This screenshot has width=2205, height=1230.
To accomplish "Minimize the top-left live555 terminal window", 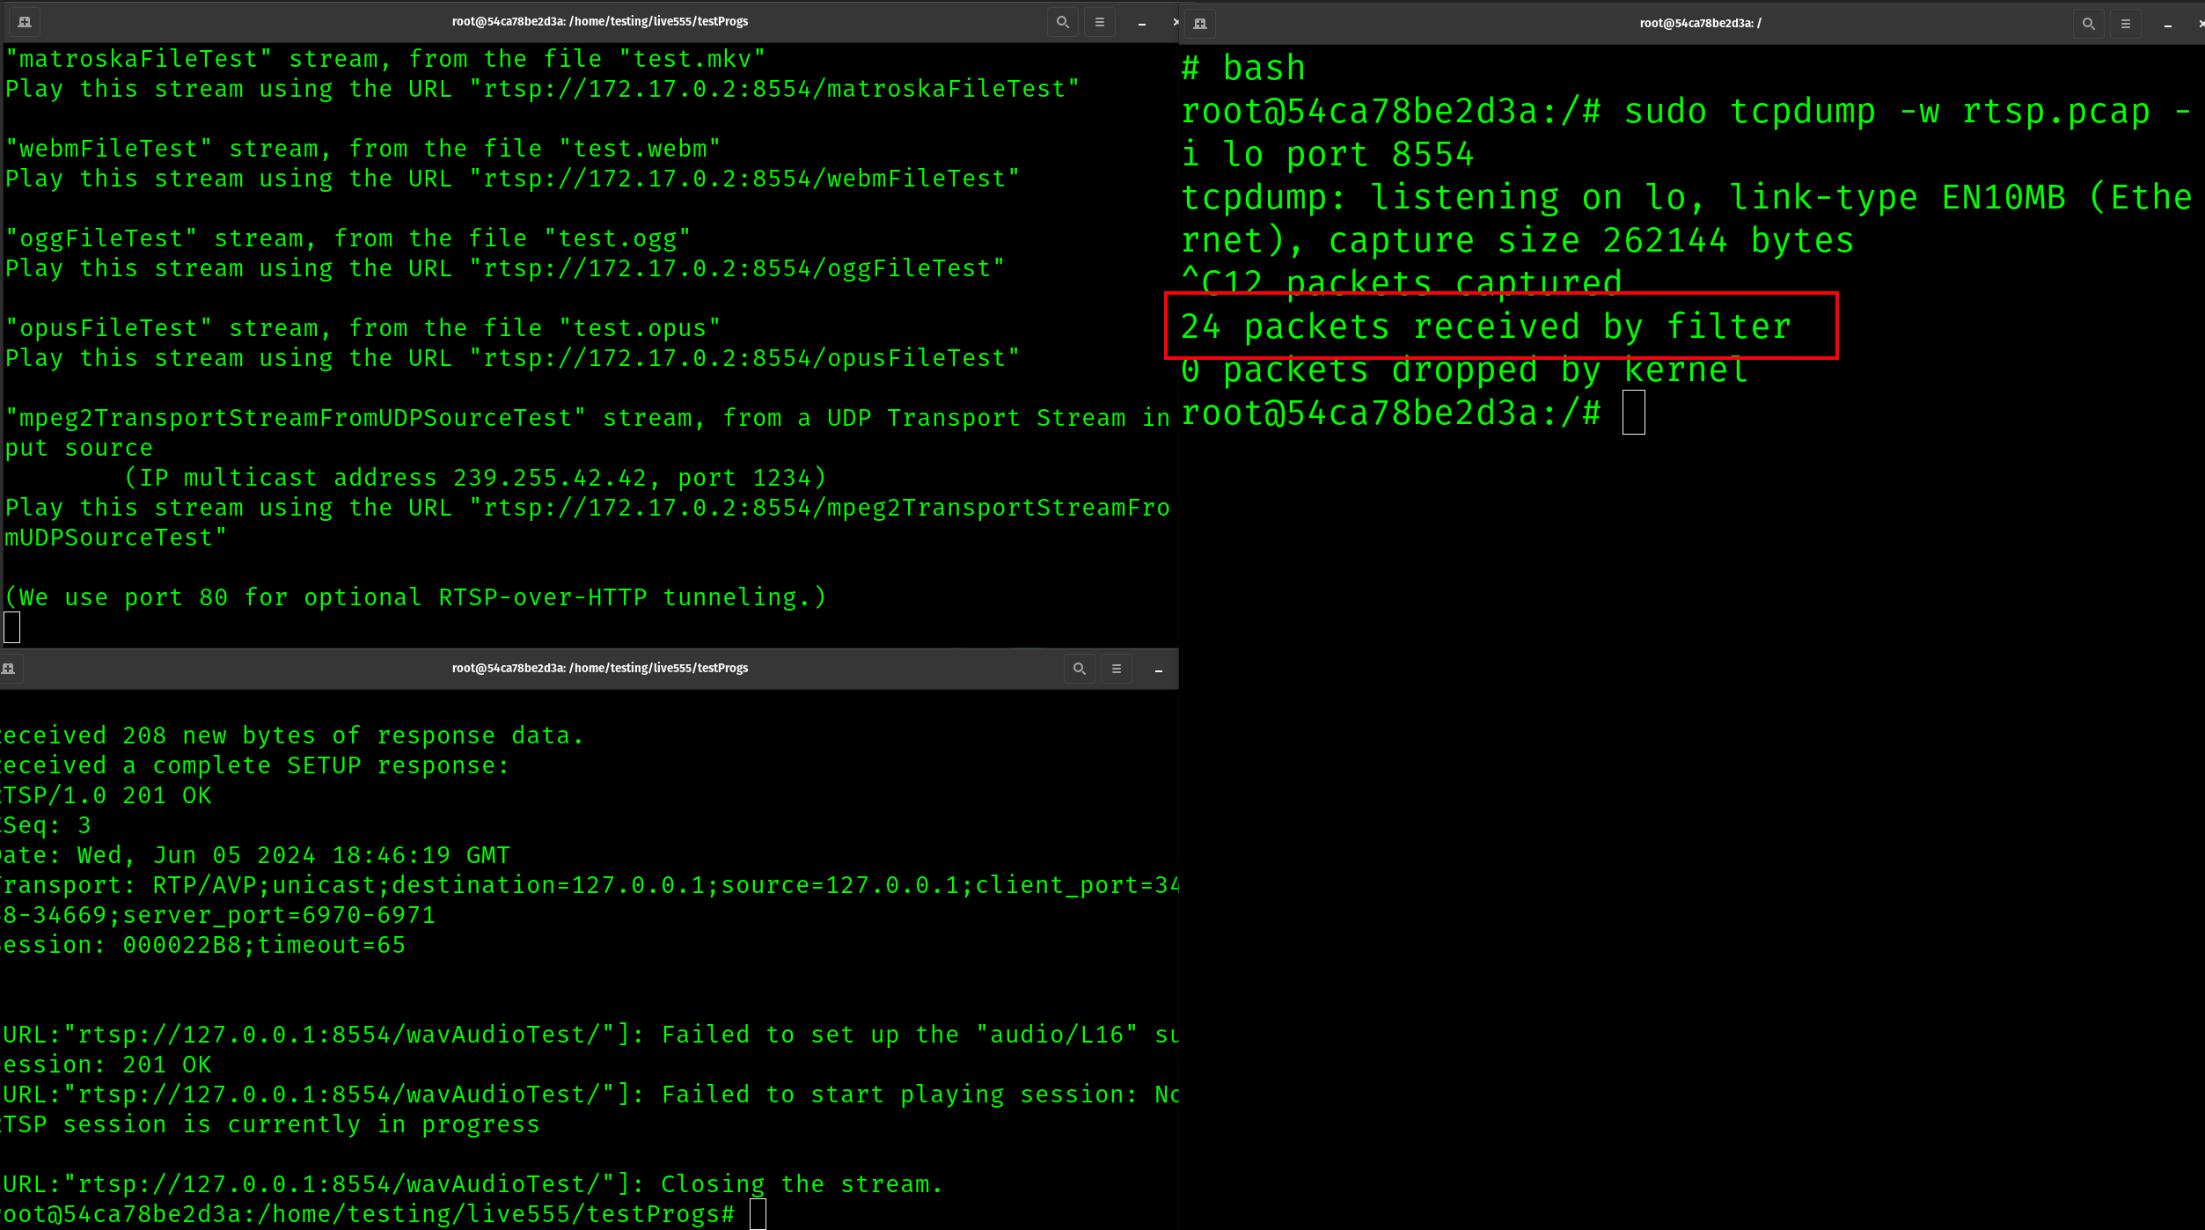I will coord(1142,24).
